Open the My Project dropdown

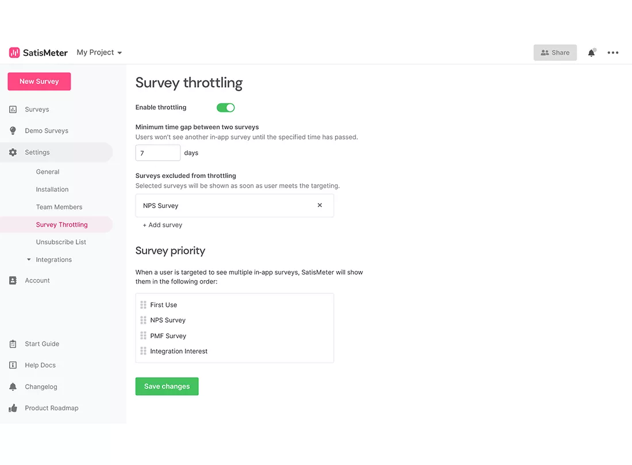(x=99, y=53)
